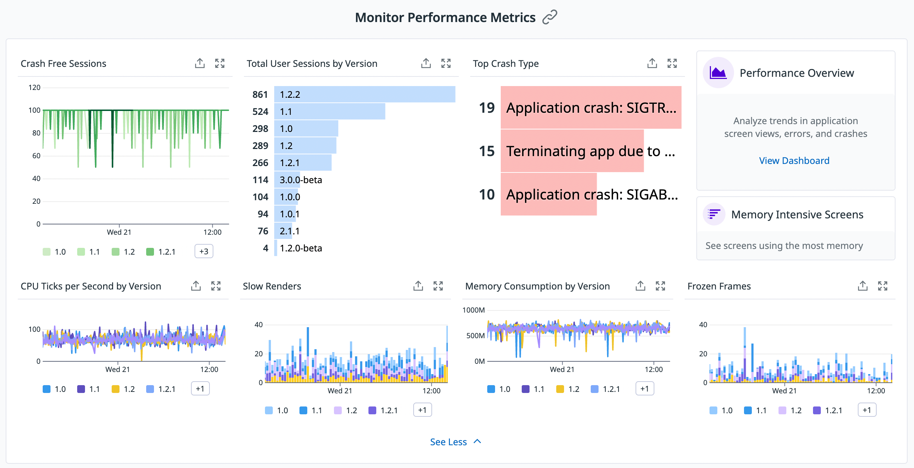Hide version 1.2 in CPU Ticks legend
The width and height of the screenshot is (914, 468).
123,389
